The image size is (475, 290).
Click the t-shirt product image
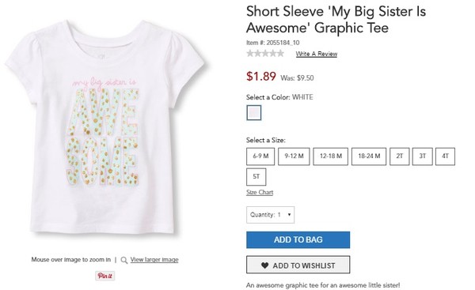105,127
